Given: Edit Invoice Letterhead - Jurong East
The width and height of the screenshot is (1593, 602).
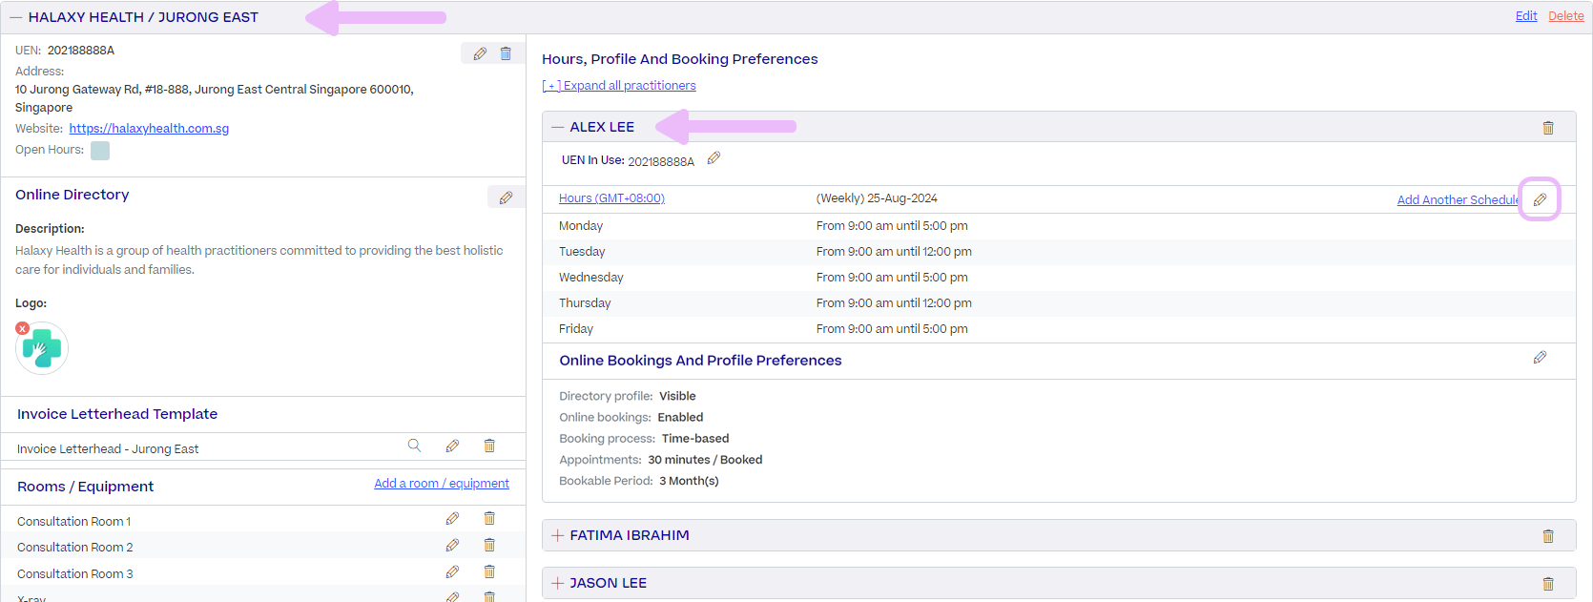Looking at the screenshot, I should (x=452, y=446).
